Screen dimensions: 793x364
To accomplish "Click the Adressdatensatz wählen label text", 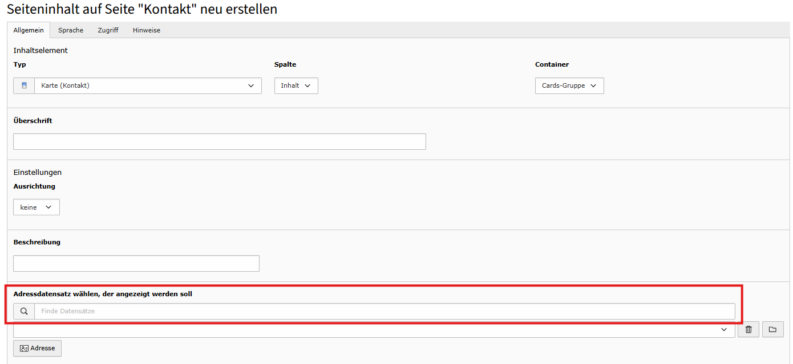I will (x=103, y=294).
